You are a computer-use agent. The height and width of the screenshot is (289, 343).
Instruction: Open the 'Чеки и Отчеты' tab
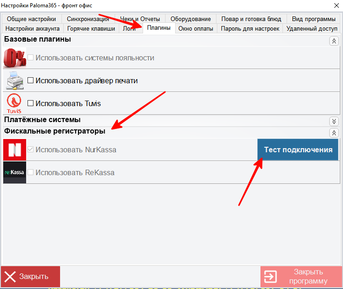[140, 19]
